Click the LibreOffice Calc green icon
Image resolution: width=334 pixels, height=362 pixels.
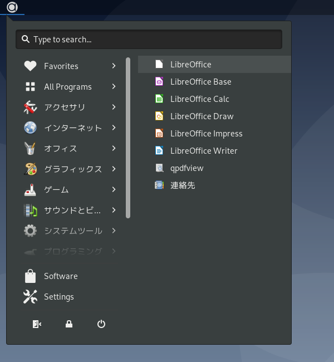tap(159, 99)
